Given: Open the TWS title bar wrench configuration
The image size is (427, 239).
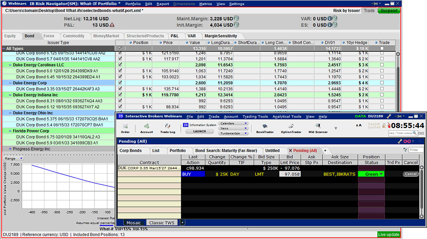Looking at the screenshot, I should point(389,116).
